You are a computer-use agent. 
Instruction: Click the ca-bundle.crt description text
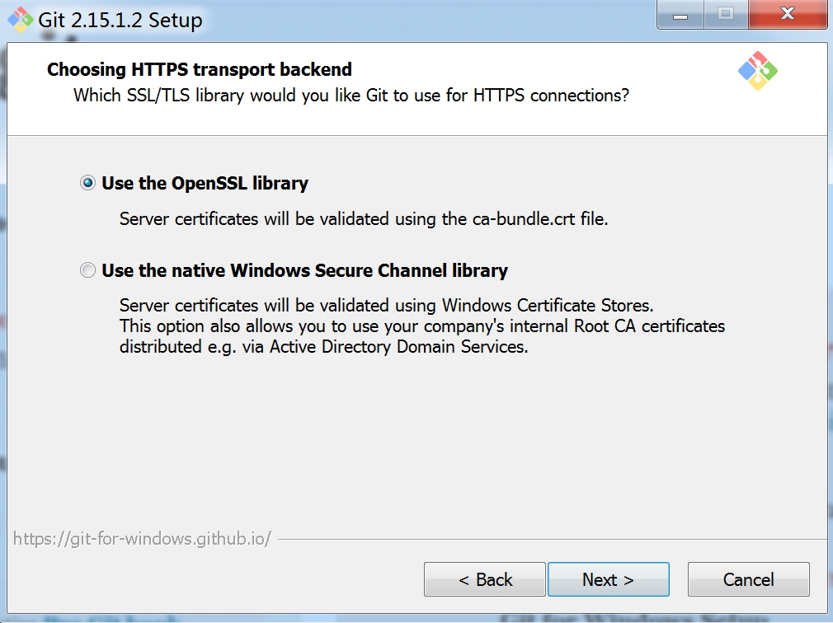click(364, 218)
